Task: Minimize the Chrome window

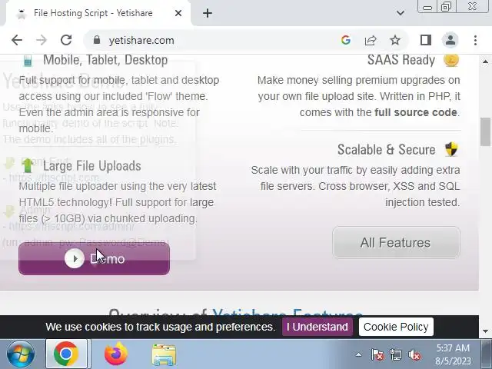Action: click(427, 7)
